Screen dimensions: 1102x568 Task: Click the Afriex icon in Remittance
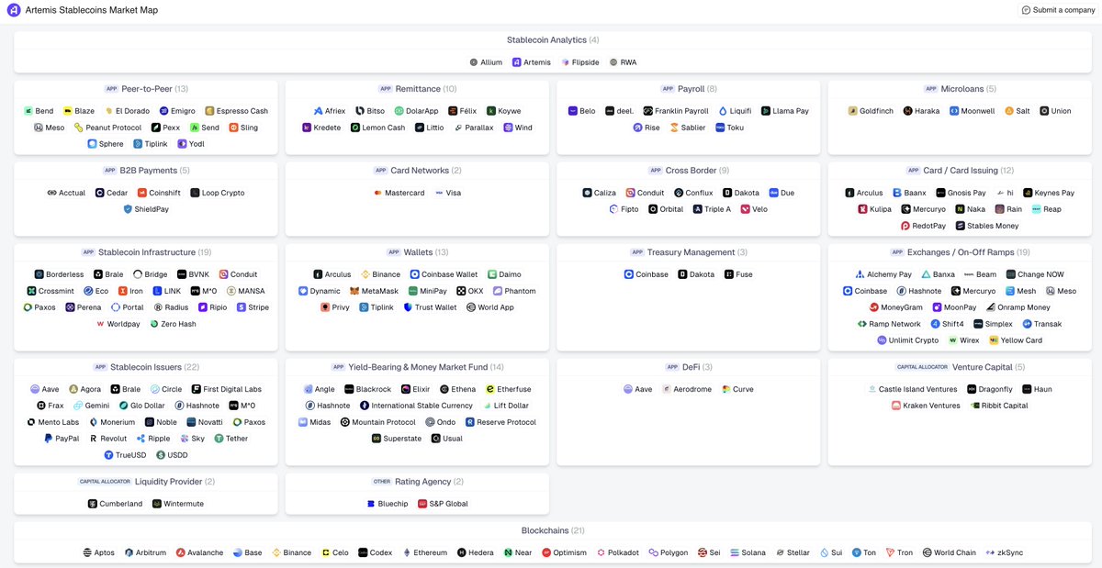(x=319, y=111)
